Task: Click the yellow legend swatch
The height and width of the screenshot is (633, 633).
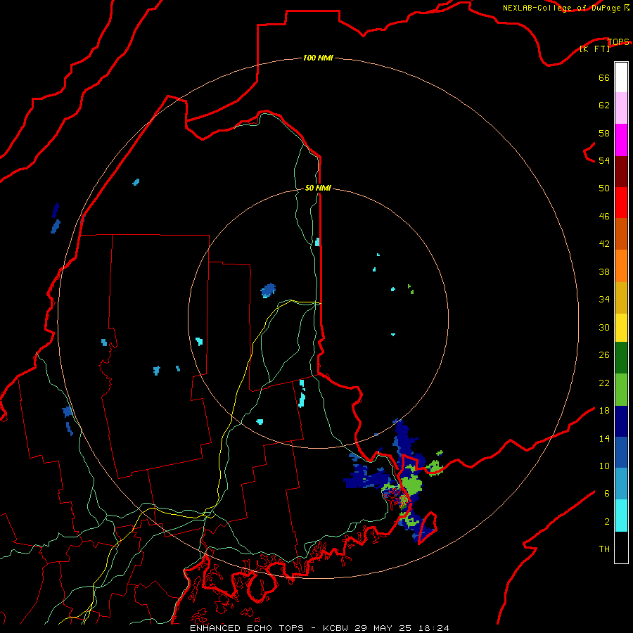Action: [x=621, y=328]
